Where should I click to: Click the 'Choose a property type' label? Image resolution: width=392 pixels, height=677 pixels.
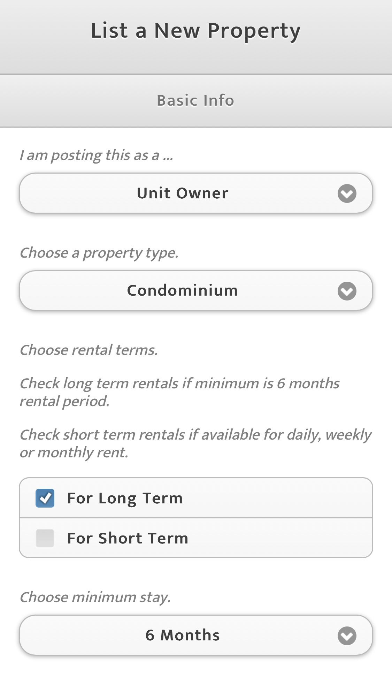click(99, 253)
